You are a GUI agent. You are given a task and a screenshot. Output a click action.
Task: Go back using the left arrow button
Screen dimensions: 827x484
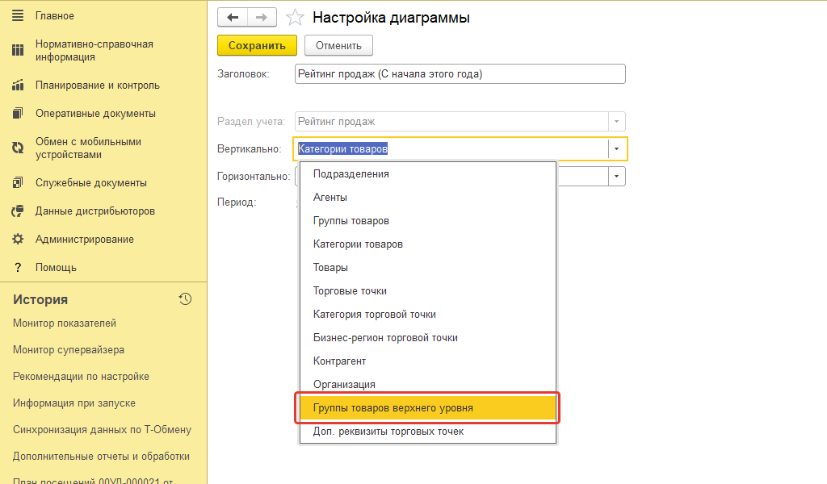[x=233, y=18]
